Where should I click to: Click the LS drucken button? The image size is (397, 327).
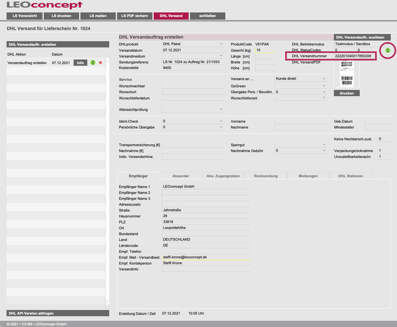[61, 16]
